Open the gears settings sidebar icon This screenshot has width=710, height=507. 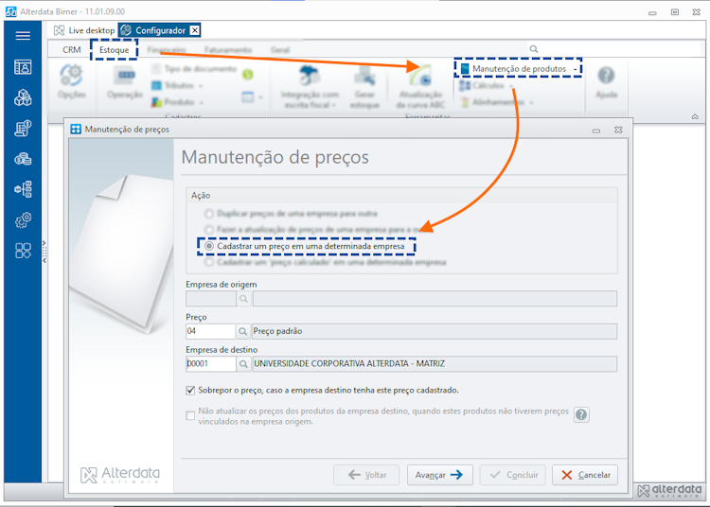click(23, 220)
